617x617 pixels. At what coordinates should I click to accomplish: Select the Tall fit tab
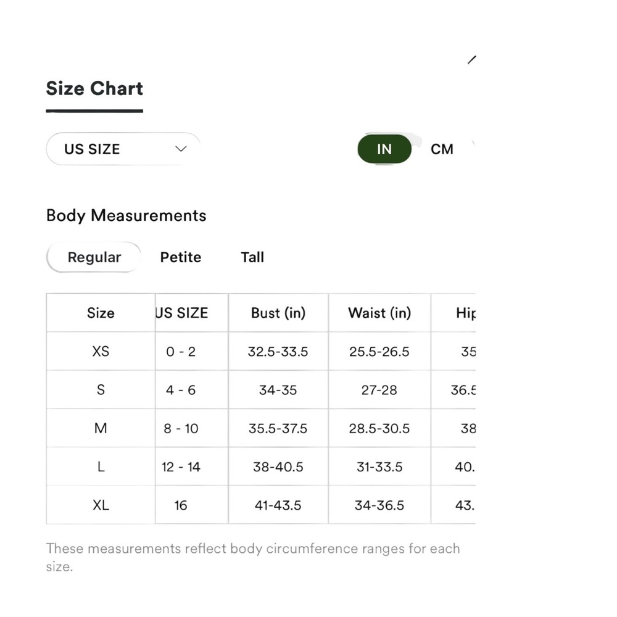252,257
